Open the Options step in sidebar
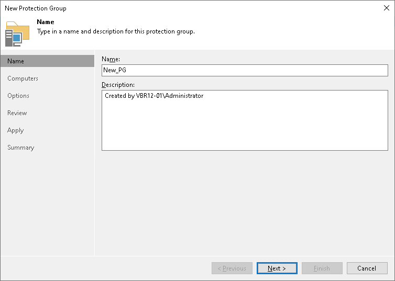Screen dimensions: 395x281 [x=18, y=96]
